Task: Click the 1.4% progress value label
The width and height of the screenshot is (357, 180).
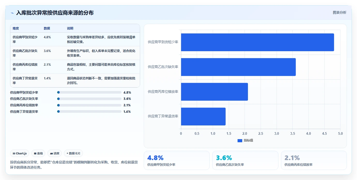Action: (127, 112)
